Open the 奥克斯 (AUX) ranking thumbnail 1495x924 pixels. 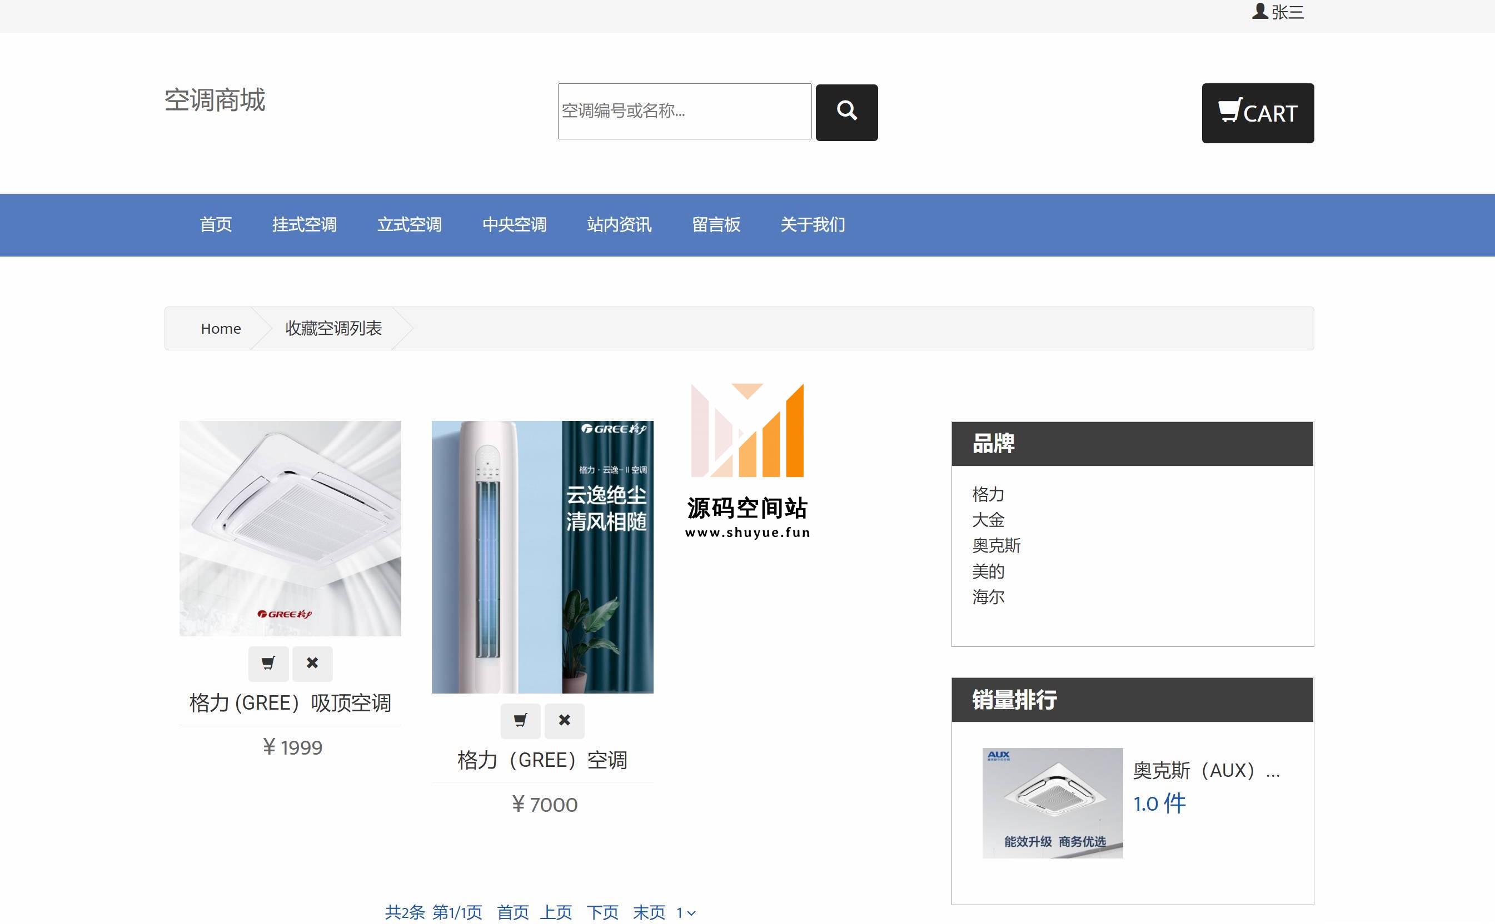(1052, 803)
